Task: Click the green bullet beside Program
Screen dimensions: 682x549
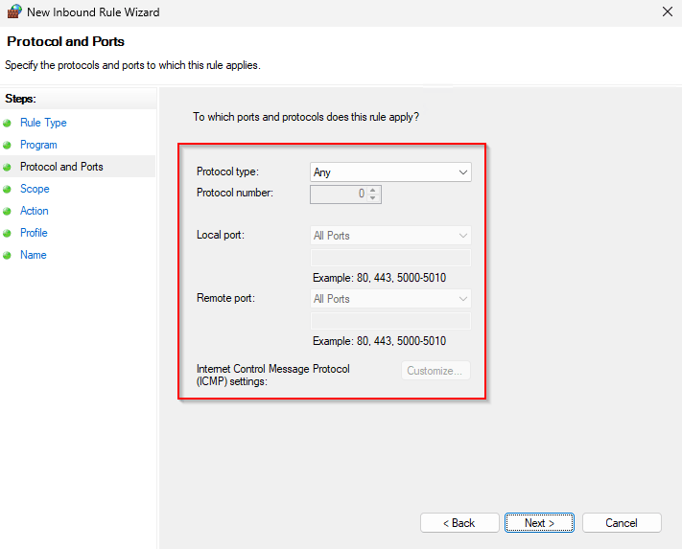Action: pos(8,146)
